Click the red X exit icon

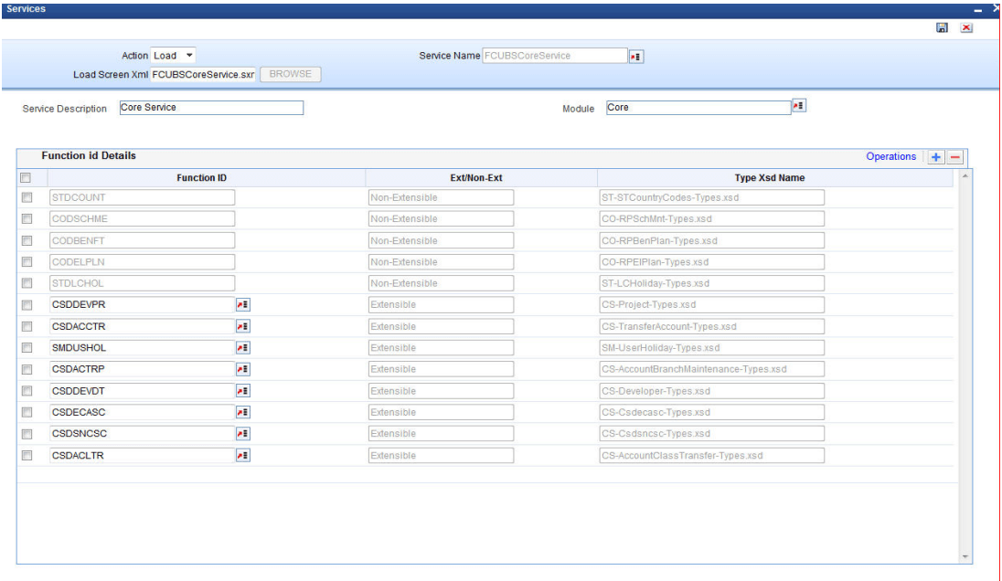966,27
